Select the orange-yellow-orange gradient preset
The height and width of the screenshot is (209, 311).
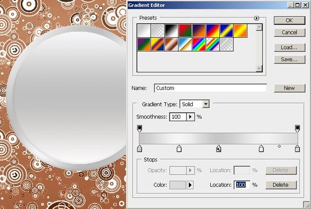coord(240,30)
